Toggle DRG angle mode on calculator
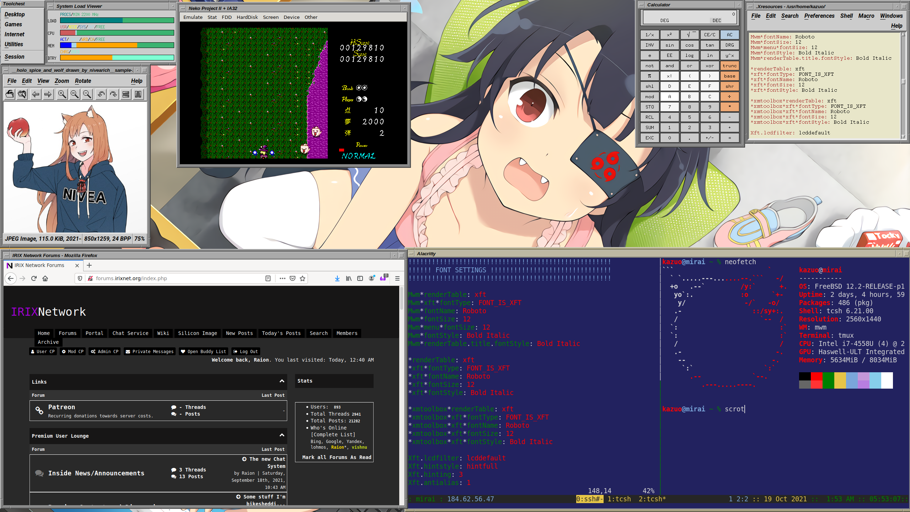Viewport: 910px width, 512px height. (x=729, y=45)
